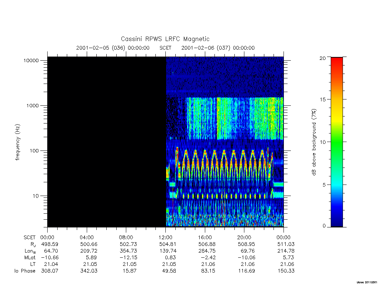Click the frequency (Hz) axis title
The width and height of the screenshot is (378, 284).
(x=18, y=142)
